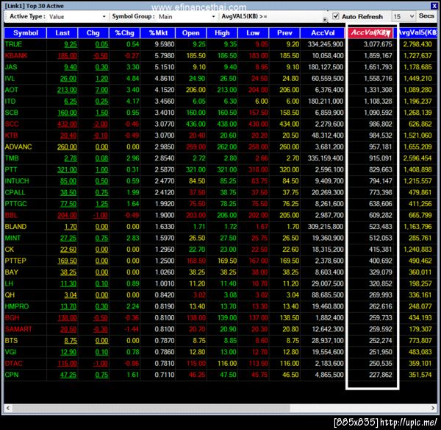
Task: Click the horizontal scrollbar right arrow
Action: (433, 408)
